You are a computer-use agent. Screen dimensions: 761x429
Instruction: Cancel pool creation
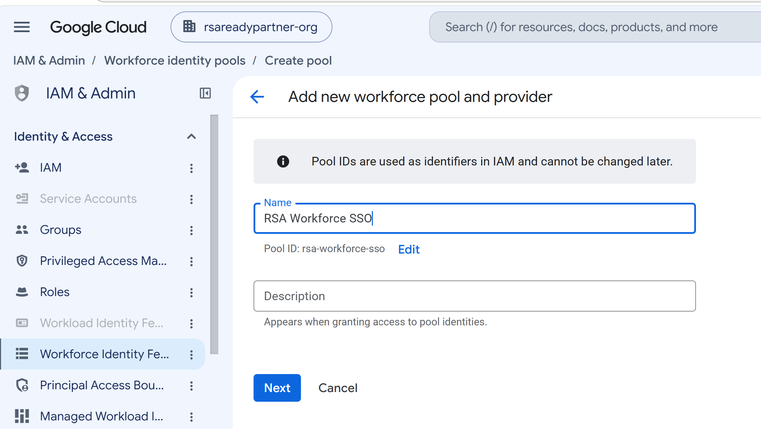pyautogui.click(x=338, y=388)
